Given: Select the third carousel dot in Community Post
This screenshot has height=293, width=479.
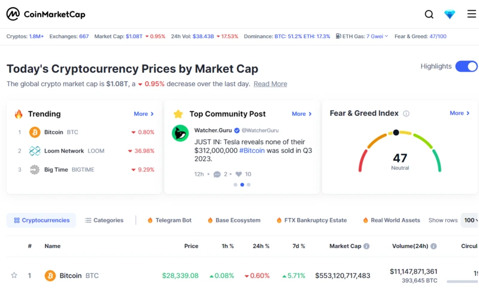Looking at the screenshot, I should 248,185.
